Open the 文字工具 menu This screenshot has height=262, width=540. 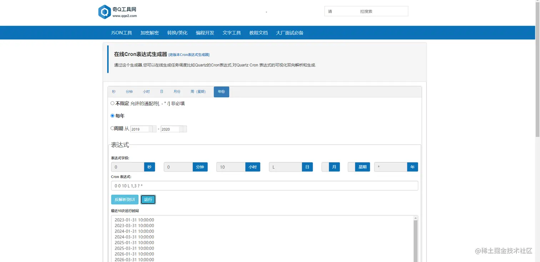(x=232, y=33)
